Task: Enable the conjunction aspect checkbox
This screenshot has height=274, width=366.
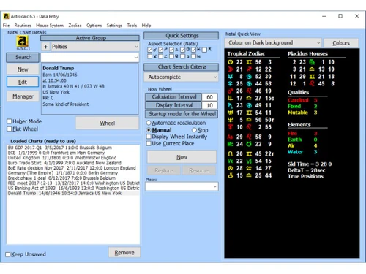Action: coord(150,50)
